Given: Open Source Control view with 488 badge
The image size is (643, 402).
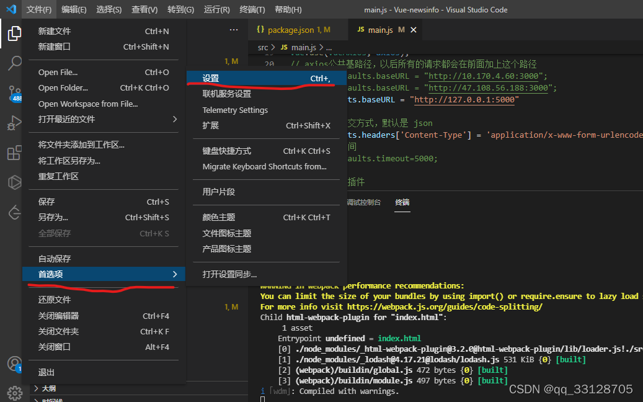Looking at the screenshot, I should coord(14,94).
